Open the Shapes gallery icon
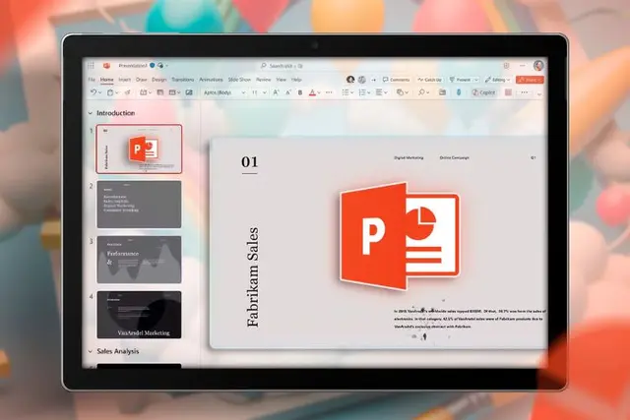 400,92
